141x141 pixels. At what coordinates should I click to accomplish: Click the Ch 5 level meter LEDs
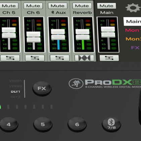(x=14, y=35)
